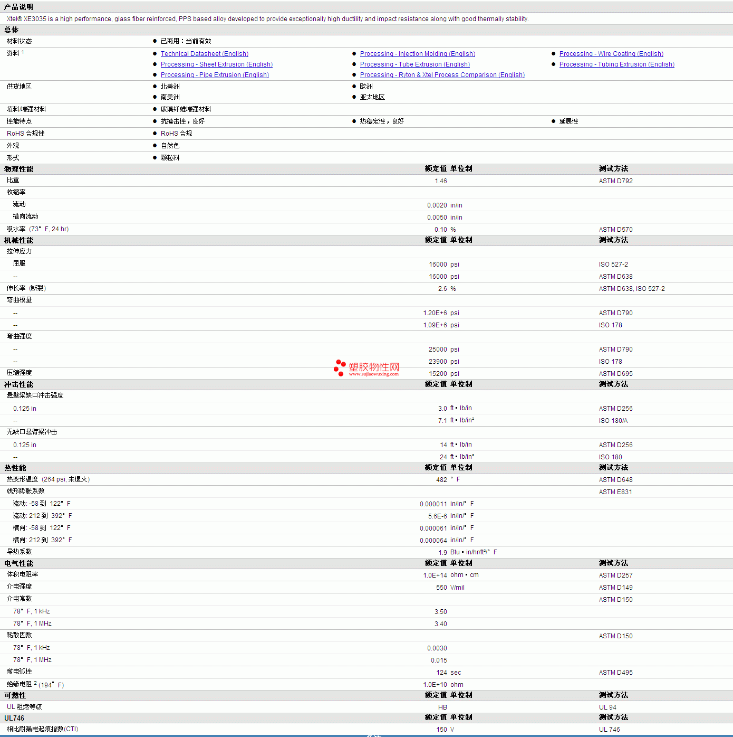Click the heat deflection temperature value 482
This screenshot has height=737, width=733.
pos(442,480)
